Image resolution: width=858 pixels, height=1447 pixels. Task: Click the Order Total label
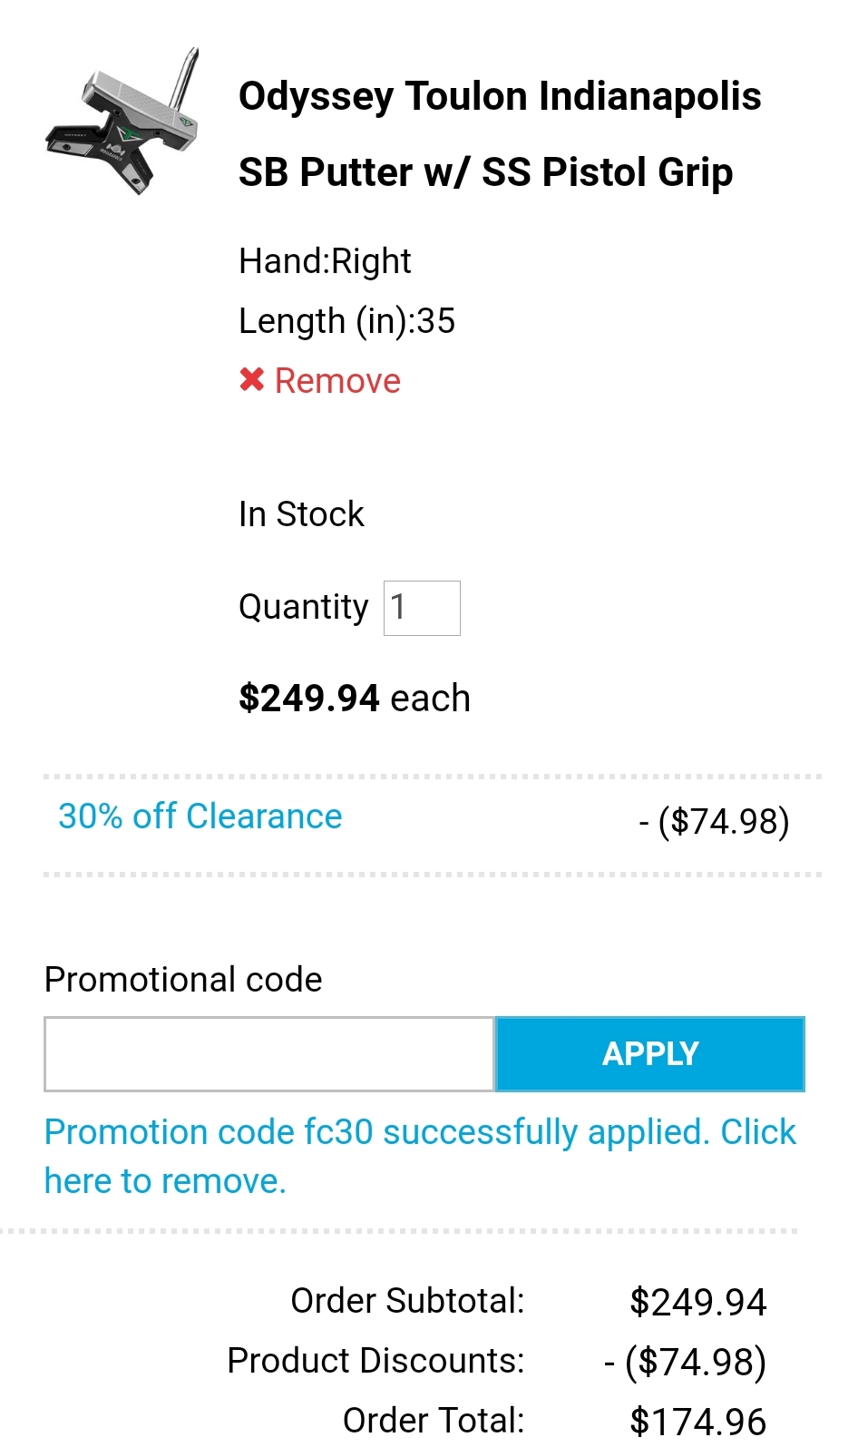(x=434, y=1421)
